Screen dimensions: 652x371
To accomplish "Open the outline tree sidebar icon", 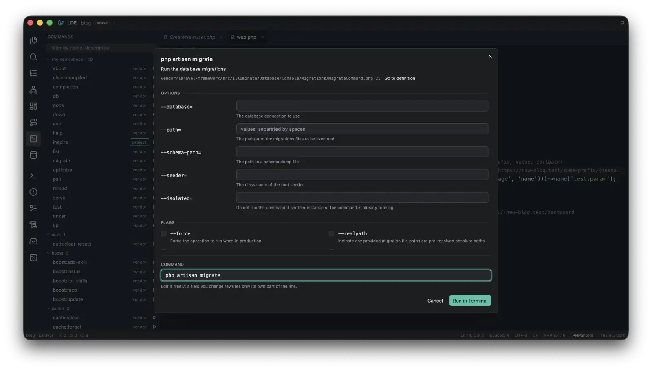I will click(x=33, y=73).
